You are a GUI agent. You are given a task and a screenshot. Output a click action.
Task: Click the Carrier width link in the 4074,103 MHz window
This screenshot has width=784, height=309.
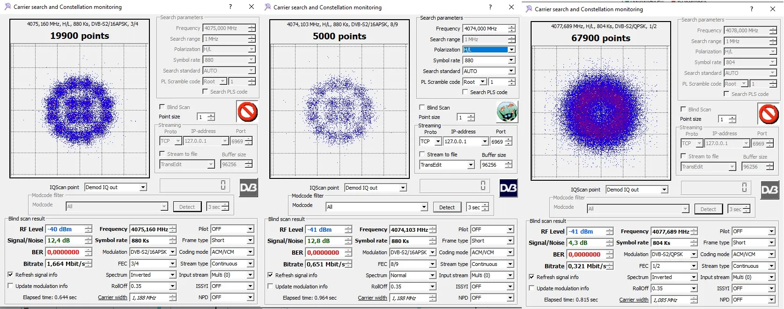372,298
